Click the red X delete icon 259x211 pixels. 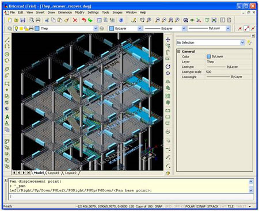click(75, 20)
